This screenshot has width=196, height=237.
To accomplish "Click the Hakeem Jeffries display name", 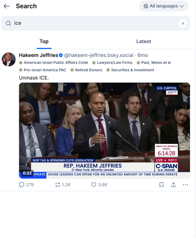I will tap(38, 55).
